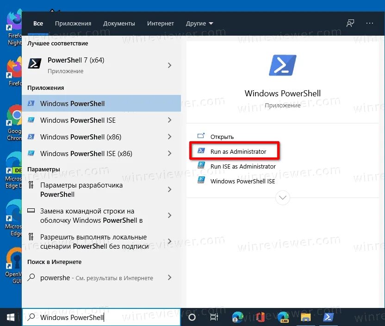This screenshot has height=326, width=385.
Task: Click the Разрешить выполнять локальные сценарии icon
Action: tap(31, 237)
